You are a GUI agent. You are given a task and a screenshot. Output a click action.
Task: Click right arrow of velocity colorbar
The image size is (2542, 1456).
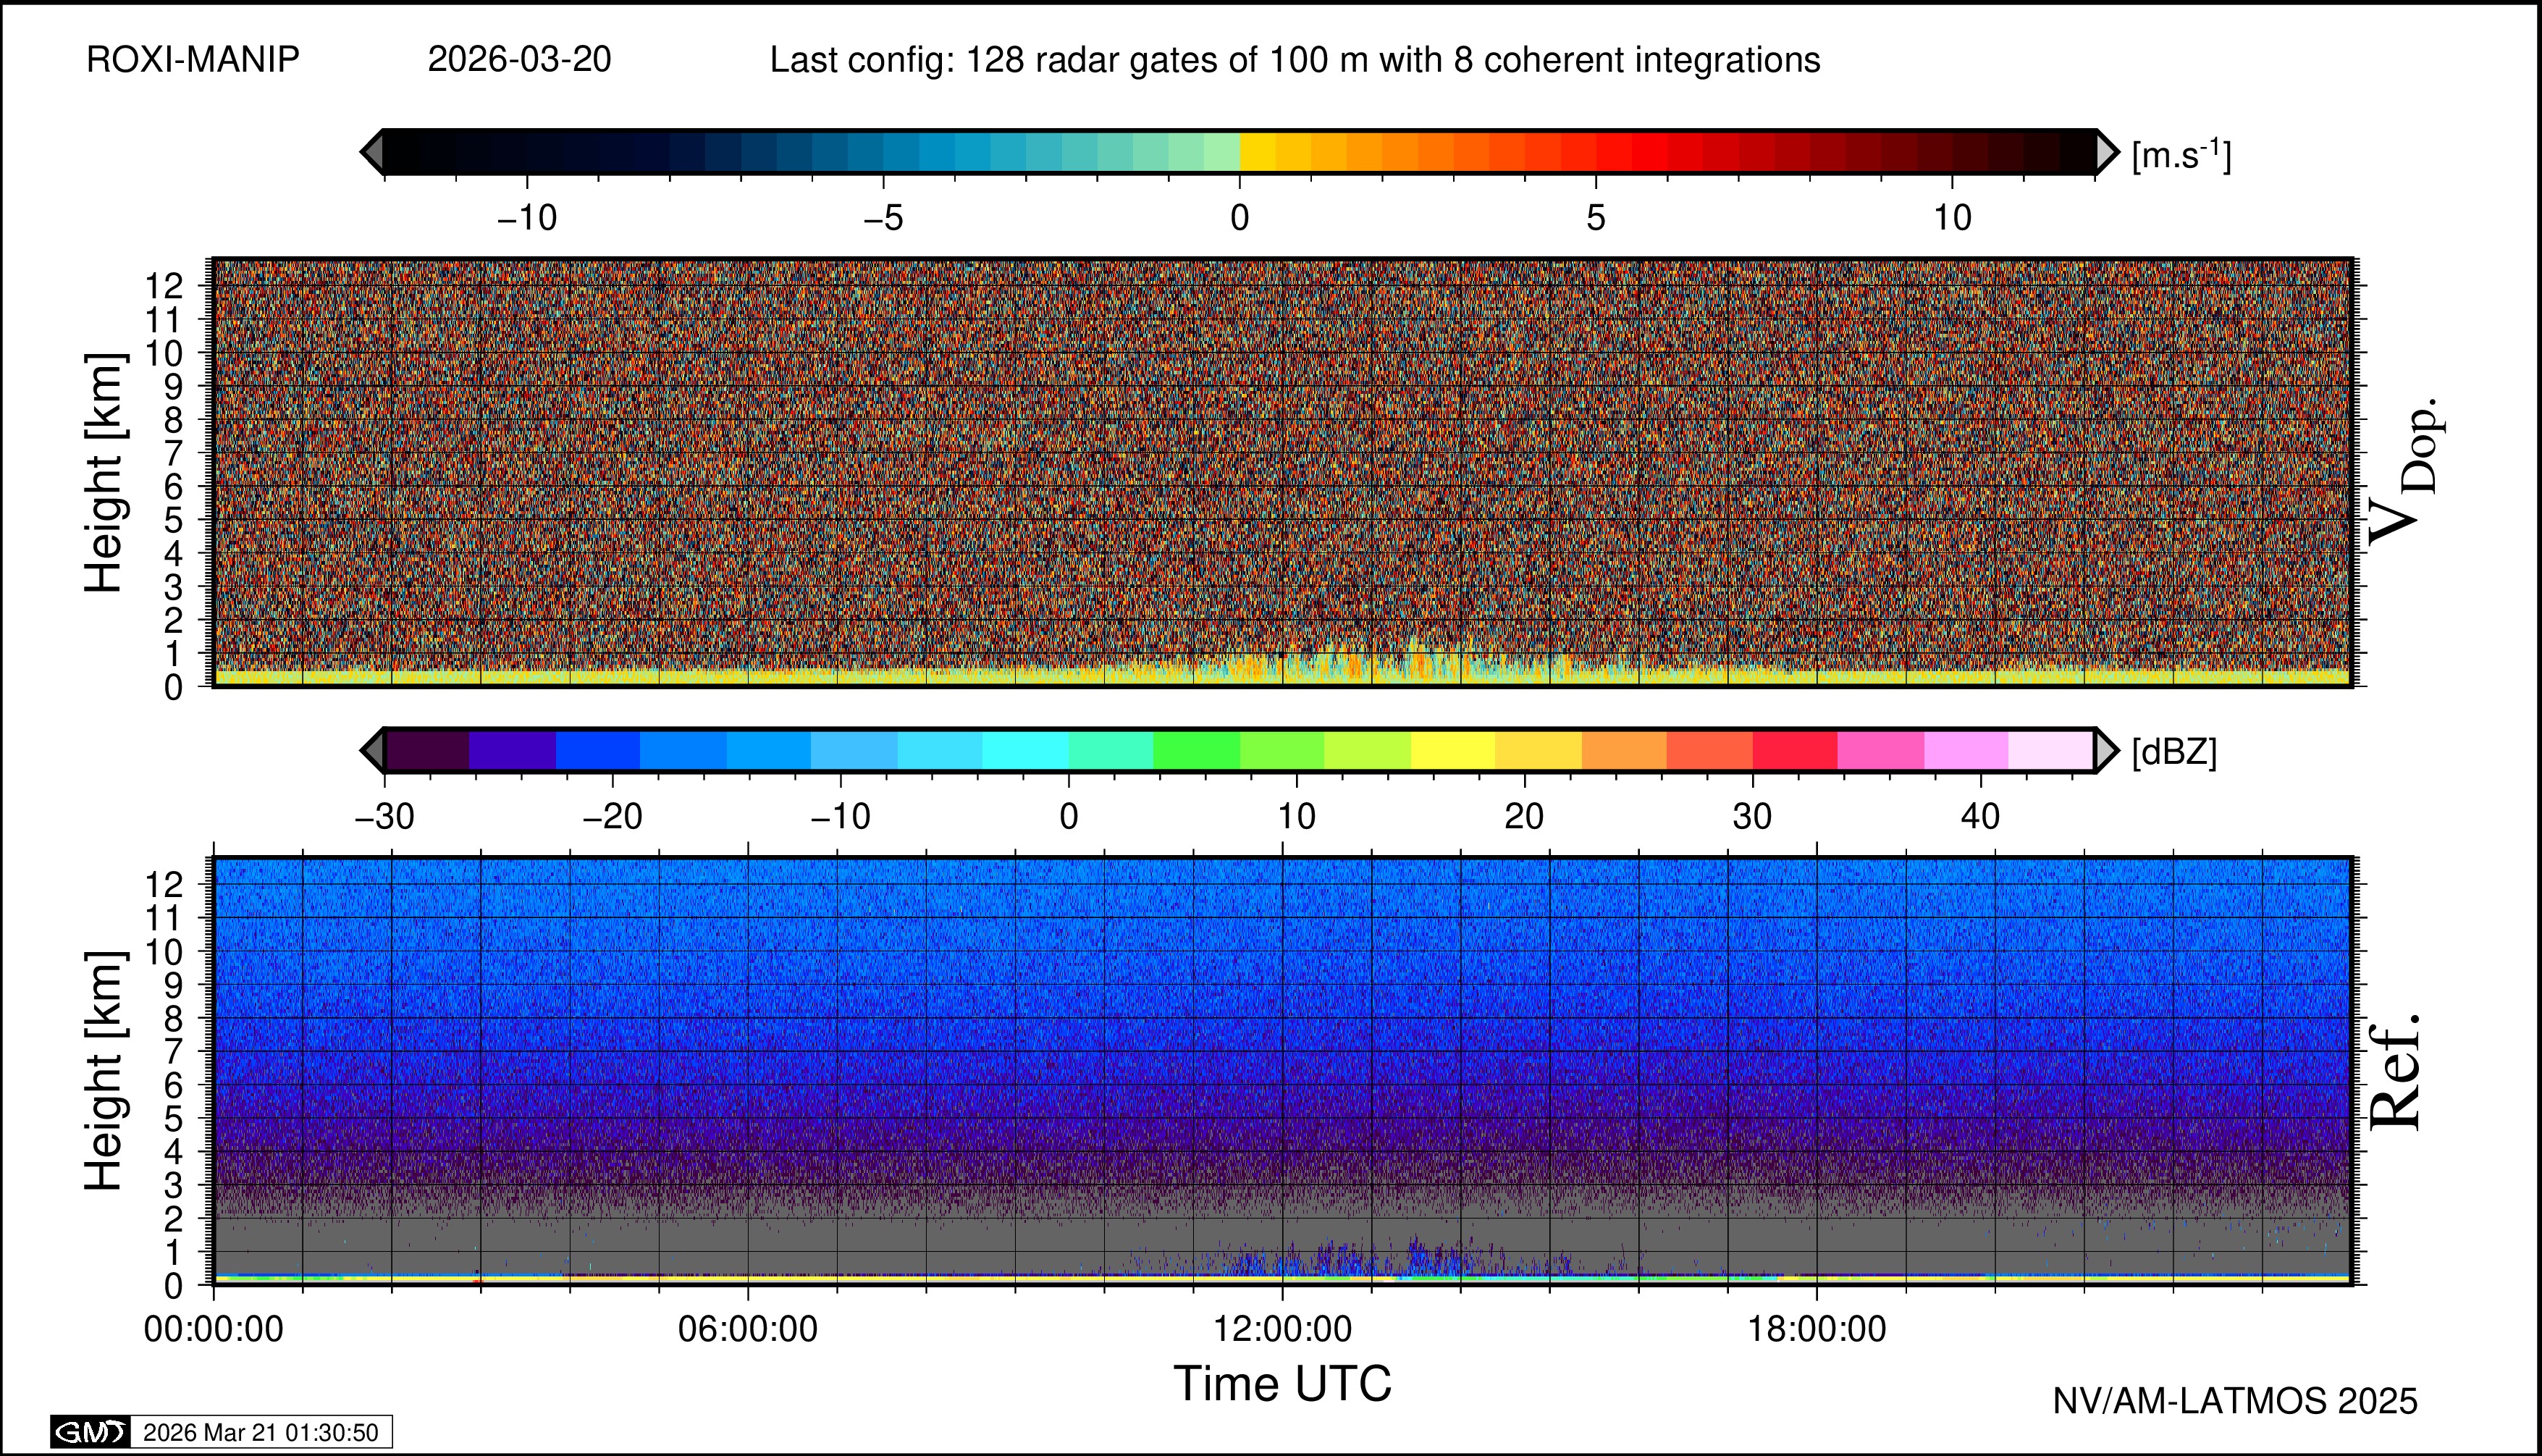pyautogui.click(x=2106, y=152)
